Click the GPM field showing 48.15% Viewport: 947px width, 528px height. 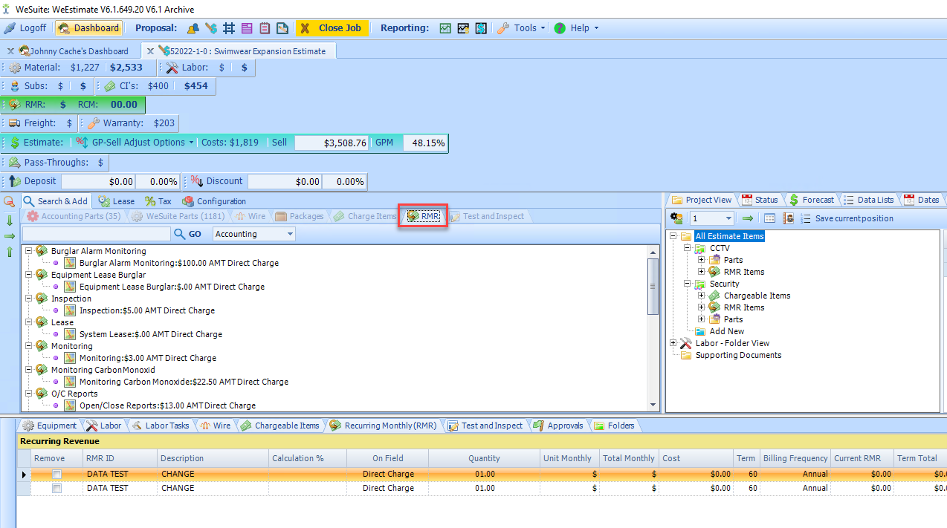[x=425, y=143]
